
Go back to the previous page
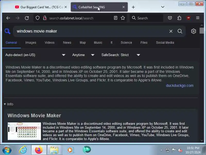[8, 18]
